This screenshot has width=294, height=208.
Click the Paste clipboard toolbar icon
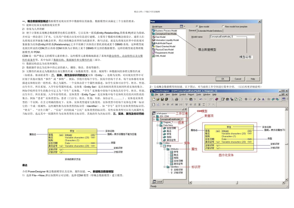(191, 99)
